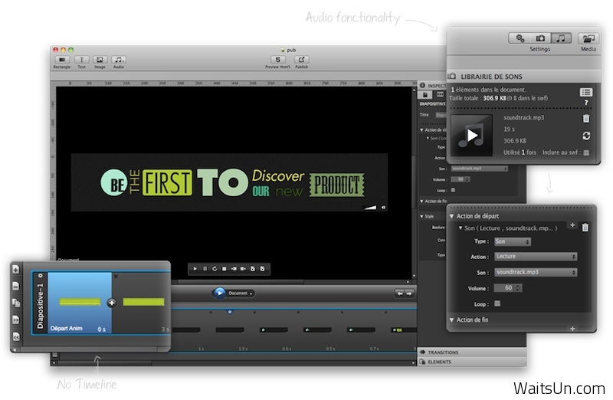The height and width of the screenshot is (400, 613).
Task: Click the Audio tool in the toolbar
Action: [x=119, y=60]
